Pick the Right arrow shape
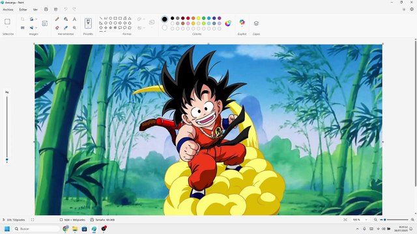417x234 pixels. click(120, 23)
